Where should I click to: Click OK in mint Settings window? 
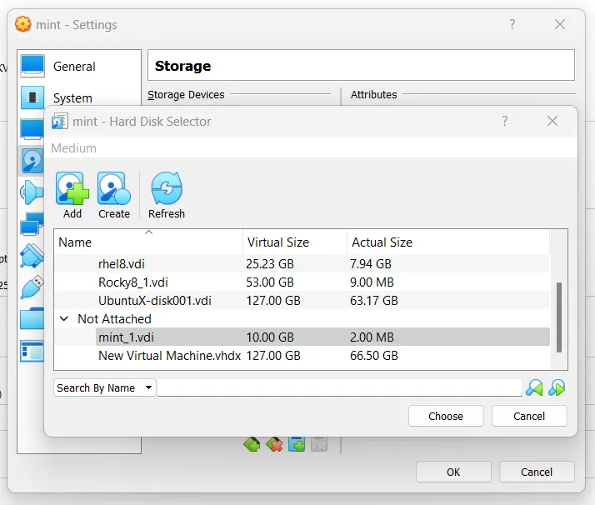coord(453,472)
